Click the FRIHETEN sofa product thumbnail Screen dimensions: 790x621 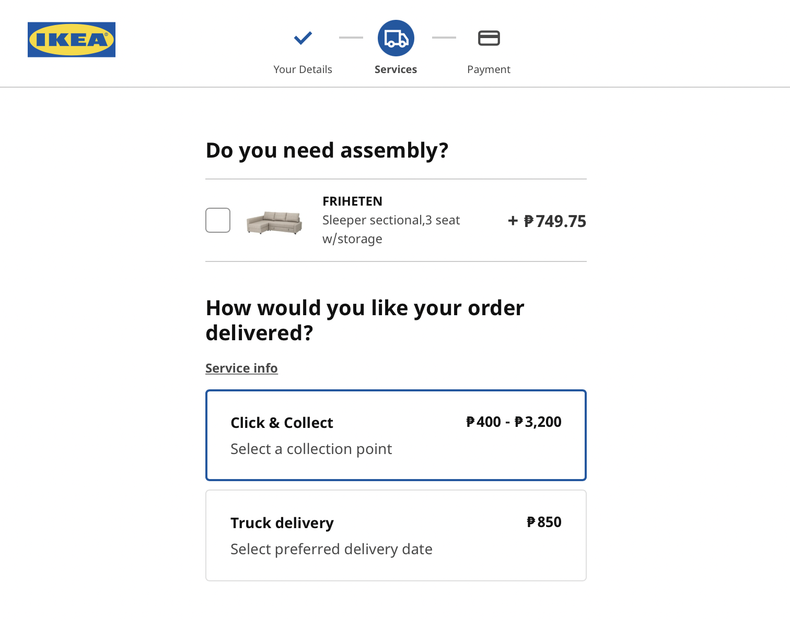coord(275,221)
